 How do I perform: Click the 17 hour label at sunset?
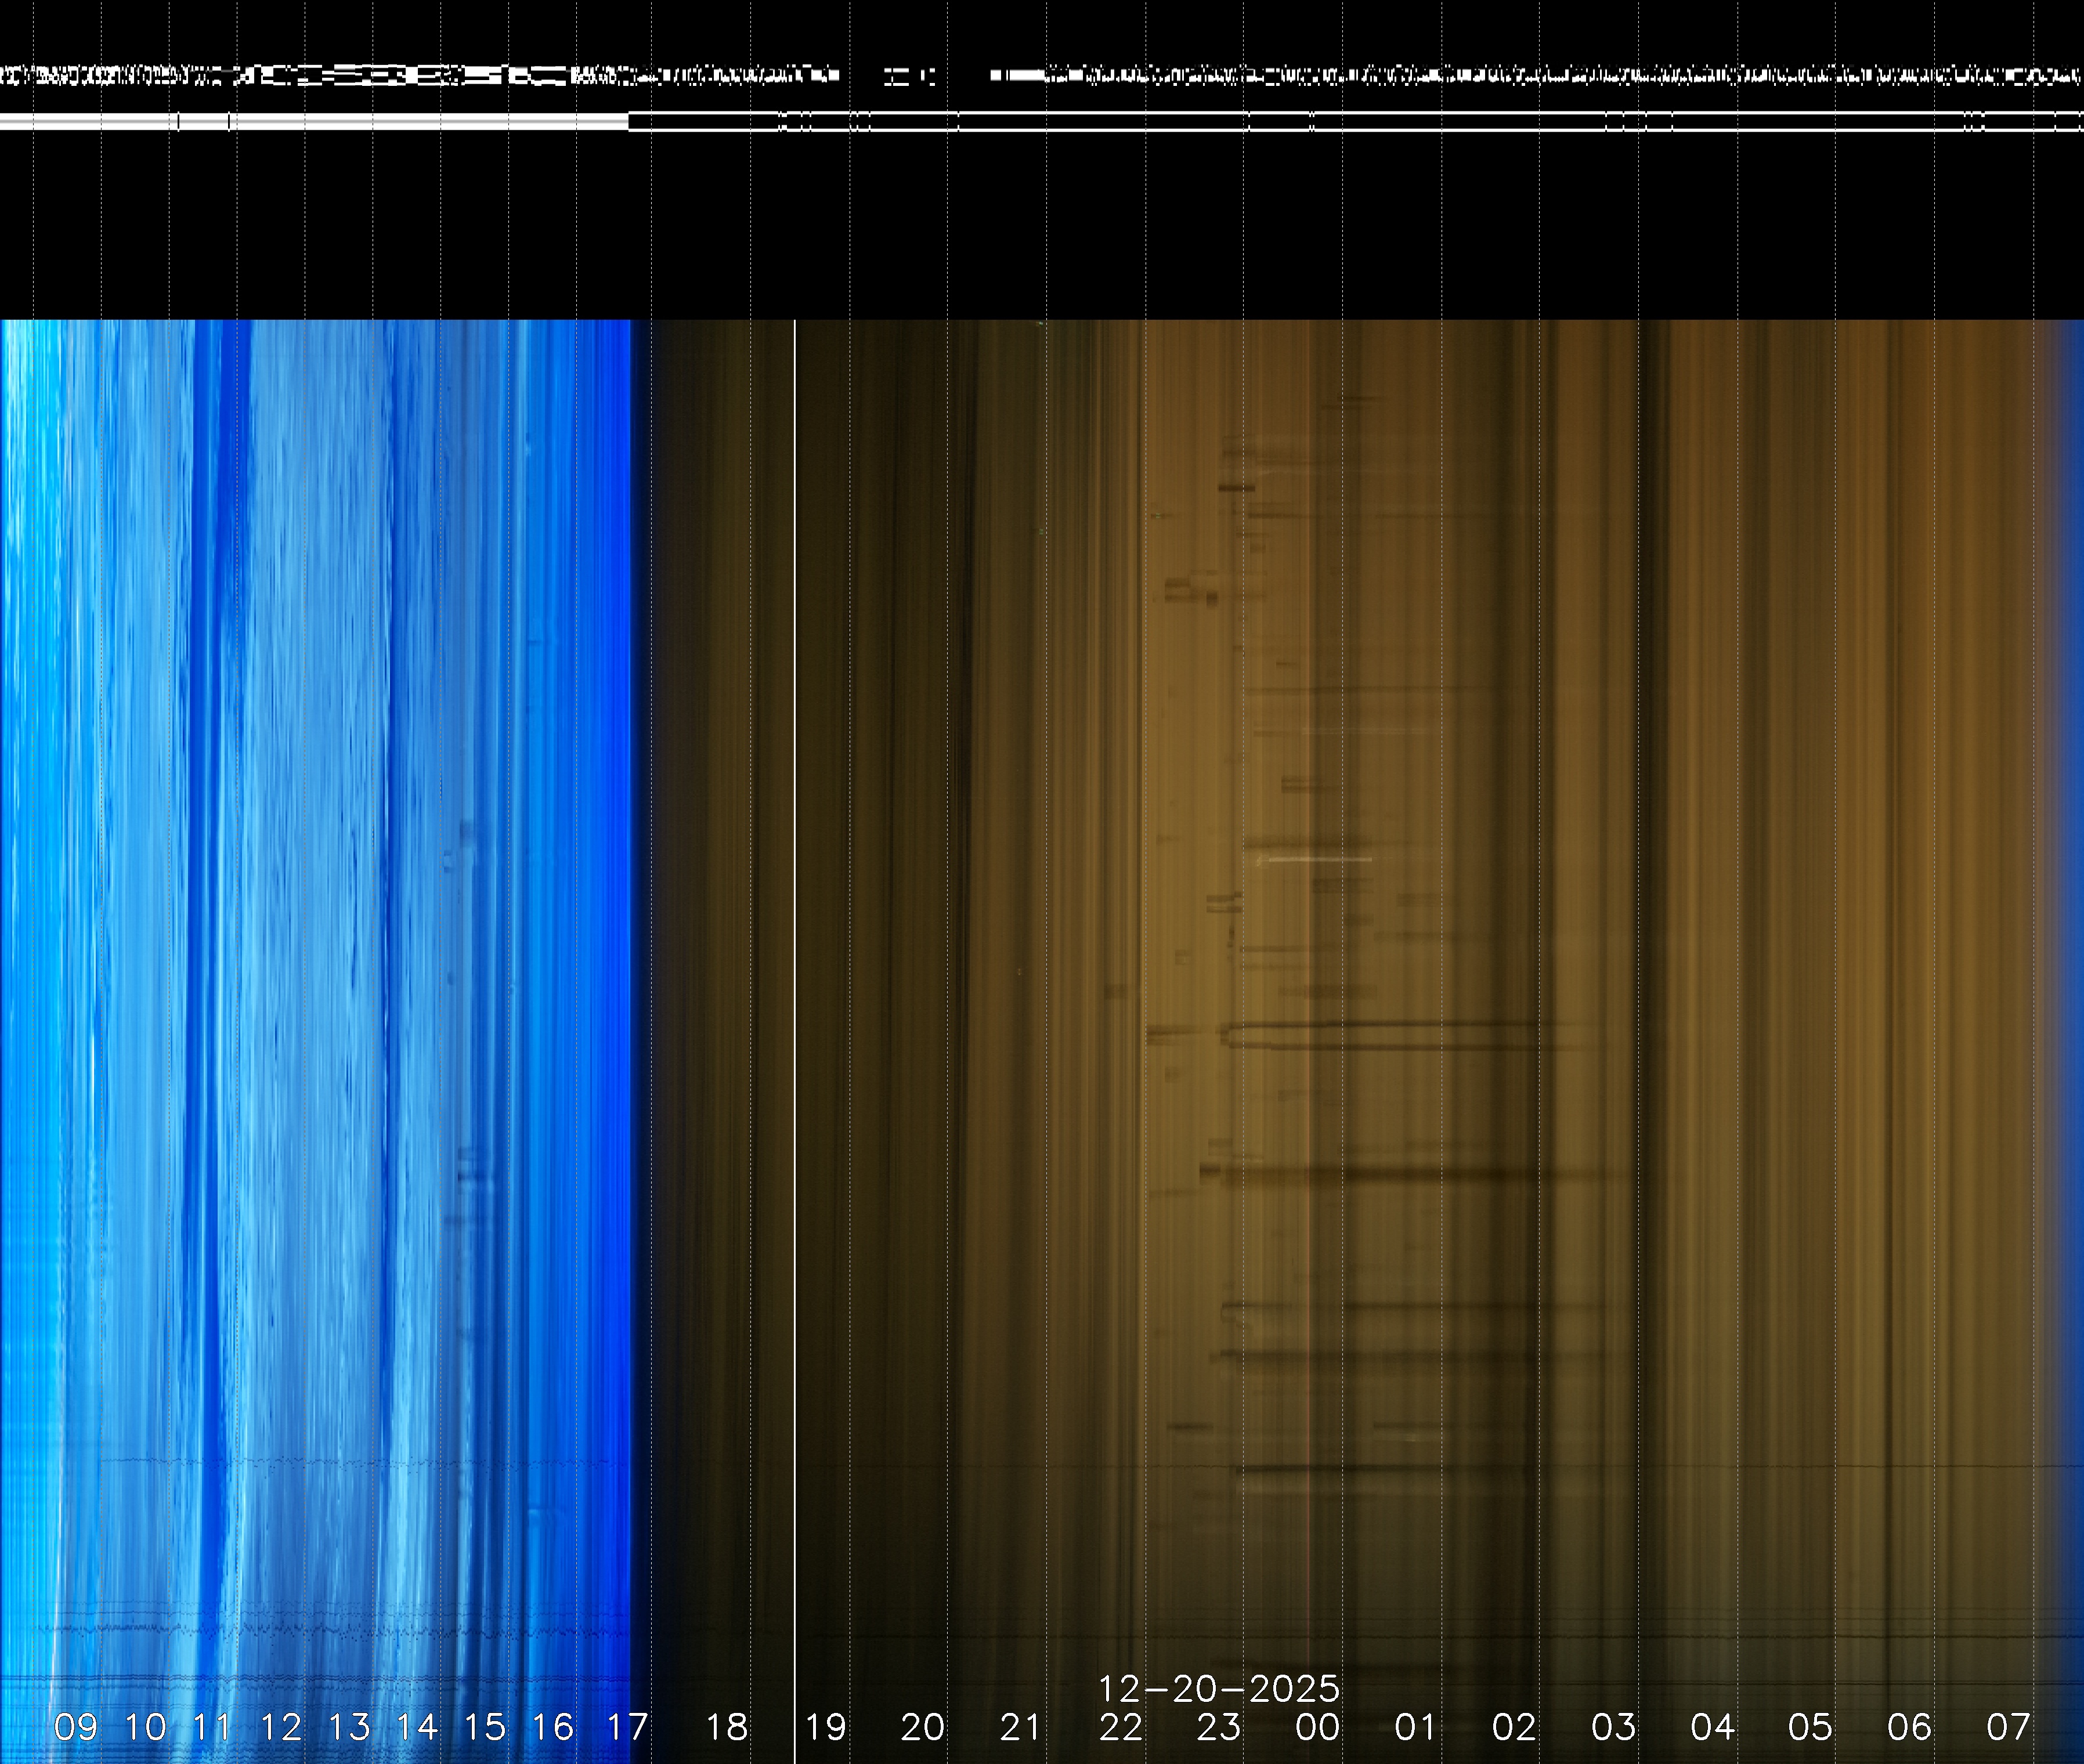[x=627, y=1726]
